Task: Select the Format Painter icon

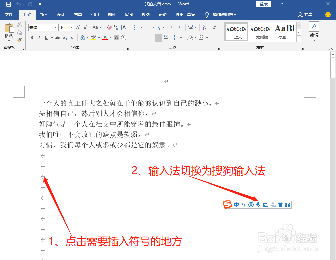Action: click(x=19, y=39)
